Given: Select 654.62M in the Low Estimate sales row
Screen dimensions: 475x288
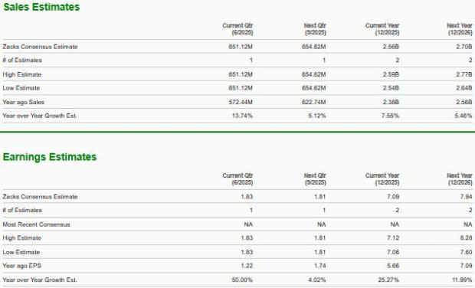Looking at the screenshot, I should (314, 88).
